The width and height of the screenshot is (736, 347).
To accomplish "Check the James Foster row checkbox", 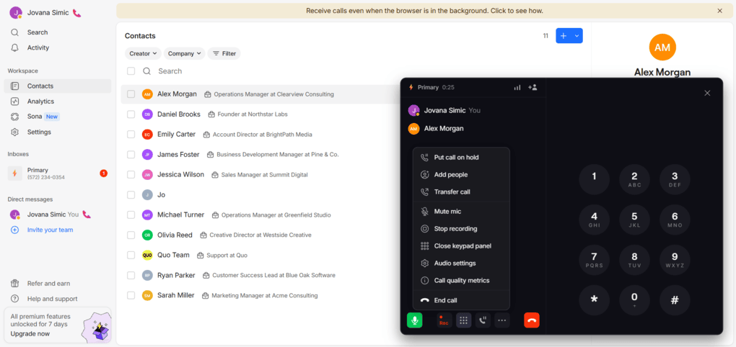I will click(x=131, y=155).
